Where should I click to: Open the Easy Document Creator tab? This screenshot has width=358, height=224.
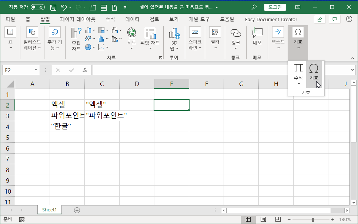point(271,19)
